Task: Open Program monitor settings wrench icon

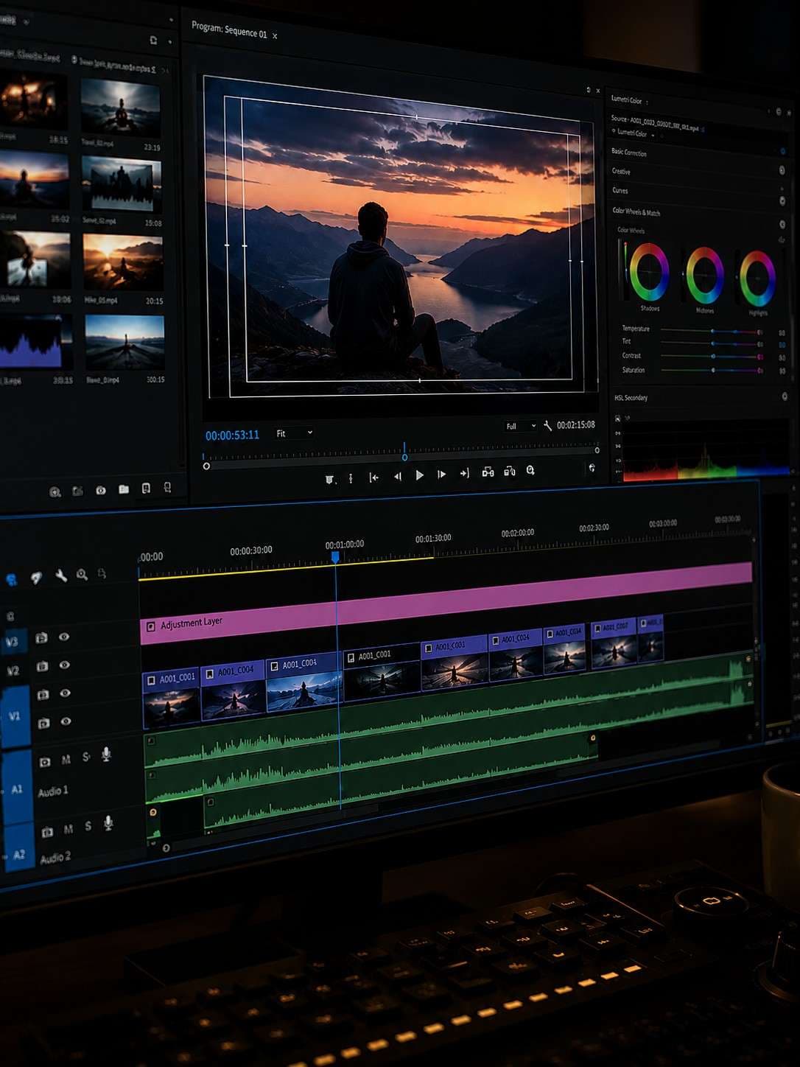Action: 547,425
